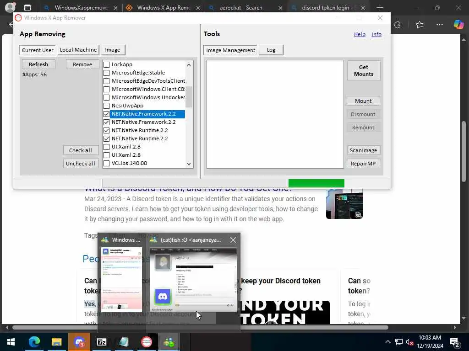Click app list scroll up arrow

coord(189,65)
